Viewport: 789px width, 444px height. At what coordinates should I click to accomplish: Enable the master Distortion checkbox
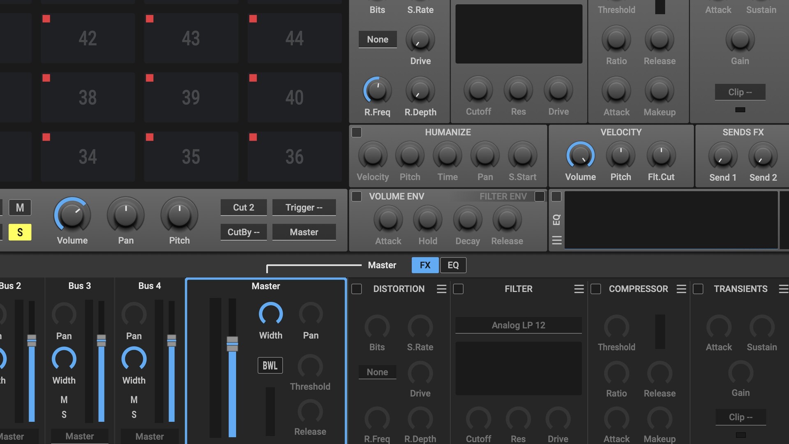click(357, 289)
